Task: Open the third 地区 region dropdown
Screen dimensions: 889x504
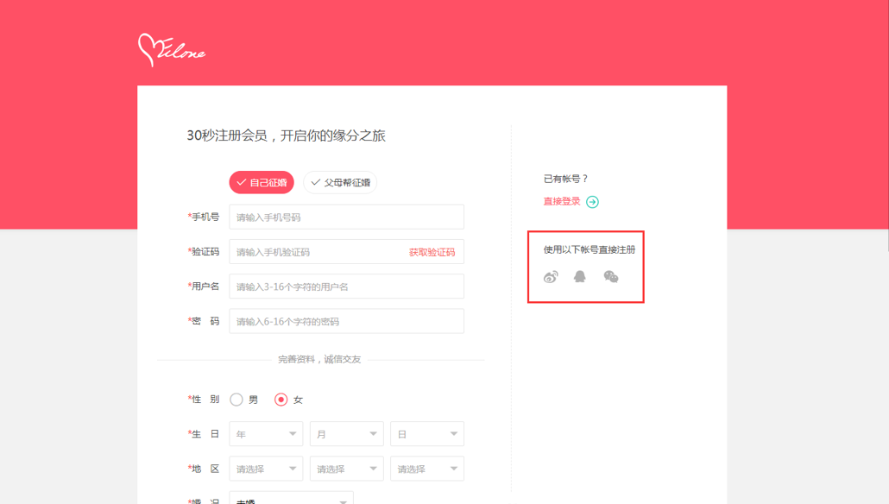Action: (427, 469)
